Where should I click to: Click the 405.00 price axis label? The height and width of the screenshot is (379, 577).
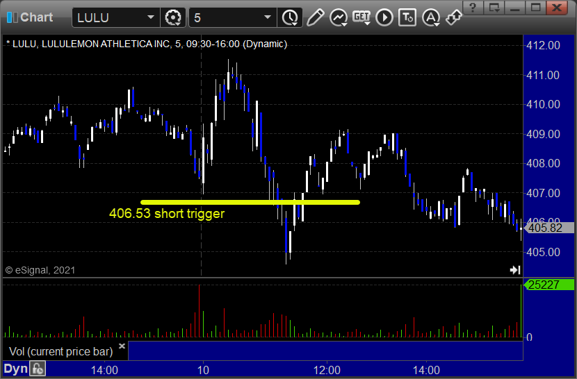[x=543, y=252]
